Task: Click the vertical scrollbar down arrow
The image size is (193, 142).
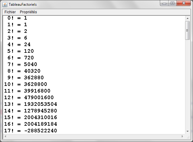Action: (x=187, y=131)
